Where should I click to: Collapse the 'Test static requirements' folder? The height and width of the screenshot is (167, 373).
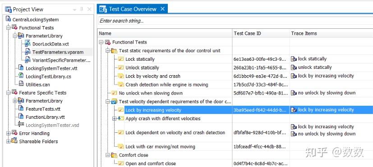(107, 50)
